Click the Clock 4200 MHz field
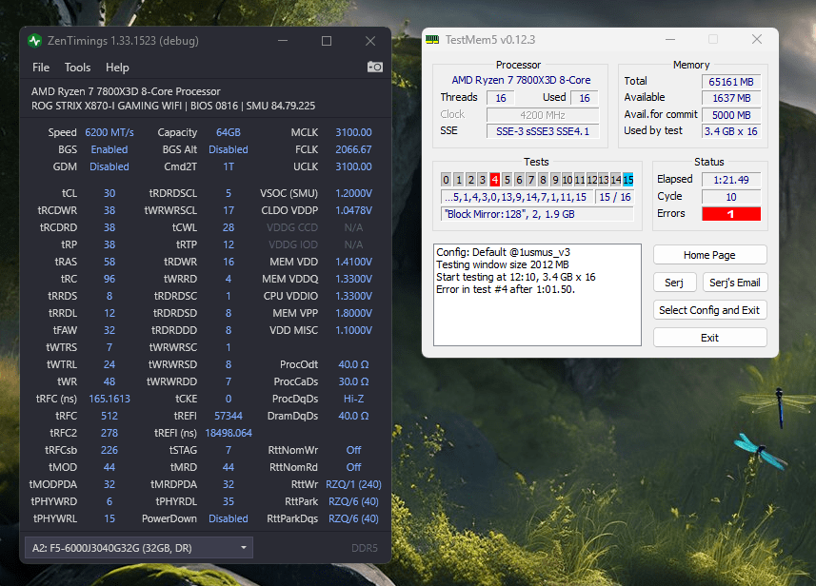 [x=543, y=115]
